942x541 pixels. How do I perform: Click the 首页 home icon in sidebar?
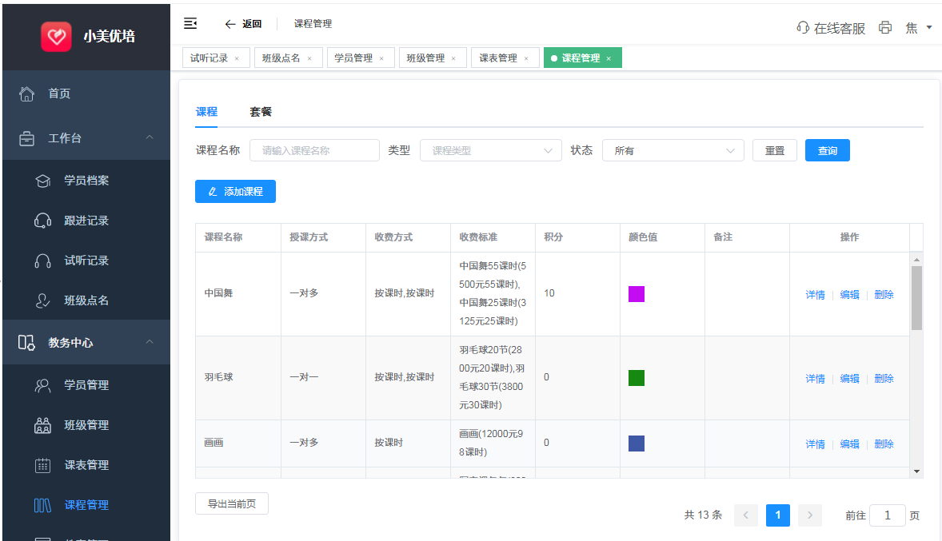click(x=27, y=93)
